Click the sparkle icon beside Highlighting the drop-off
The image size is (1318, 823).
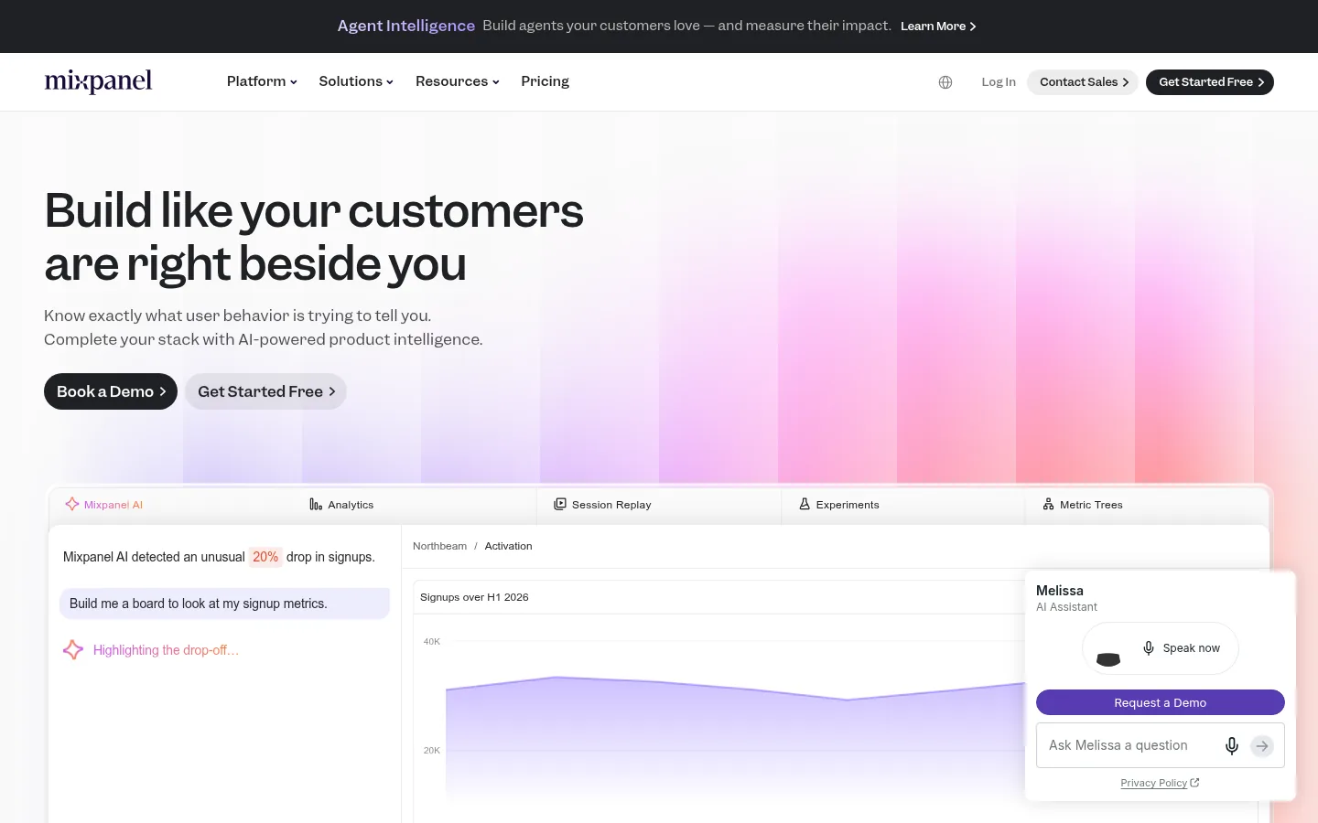coord(73,650)
